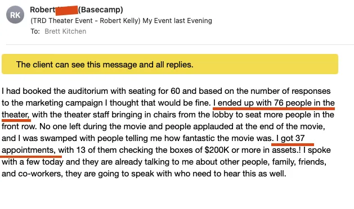Click the yellow client visibility notice banner
The width and height of the screenshot is (354, 209).
170,64
